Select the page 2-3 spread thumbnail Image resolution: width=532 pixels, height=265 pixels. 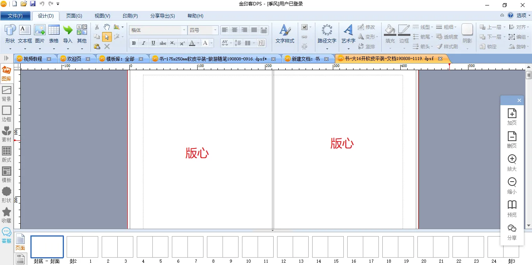pos(117,247)
